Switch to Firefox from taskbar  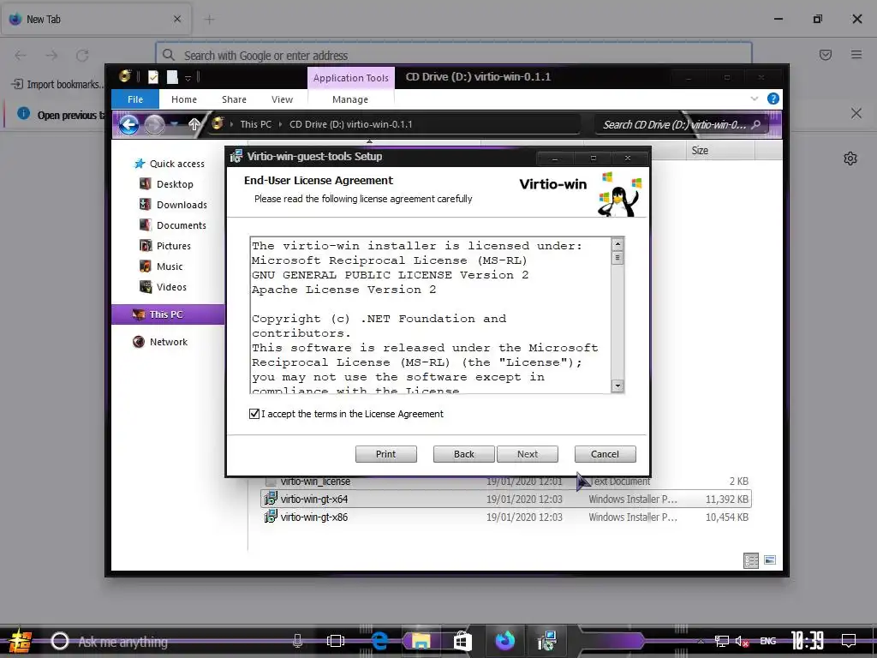tap(505, 641)
